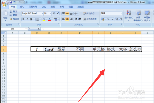The image size is (154, 103).
Task: Cut the selection with 剪切
Action: [x=13, y=12]
